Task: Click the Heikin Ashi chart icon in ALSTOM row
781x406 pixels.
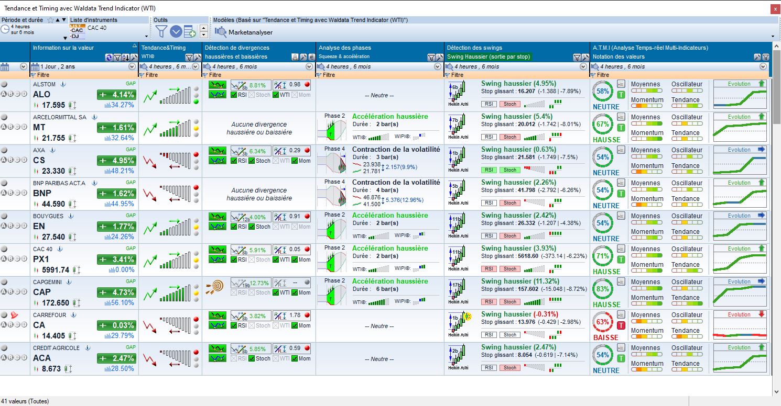Action: pos(458,94)
